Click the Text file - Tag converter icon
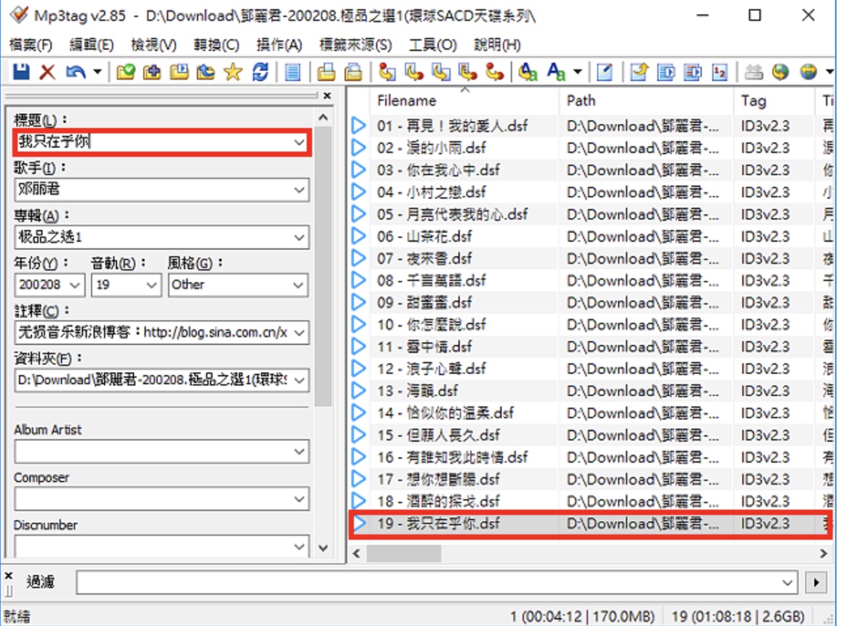Image resolution: width=845 pixels, height=626 pixels. tap(468, 71)
